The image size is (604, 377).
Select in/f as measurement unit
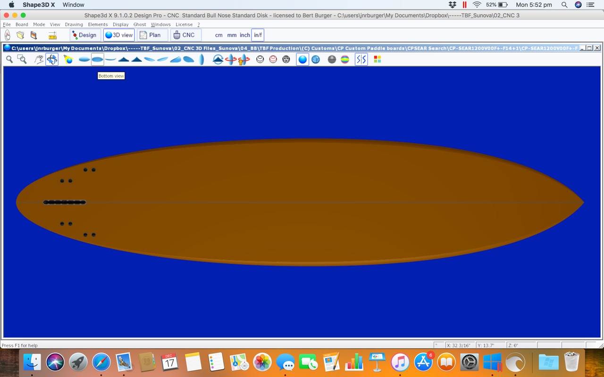(258, 35)
